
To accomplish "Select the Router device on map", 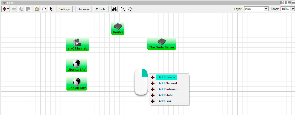I will [118, 29].
